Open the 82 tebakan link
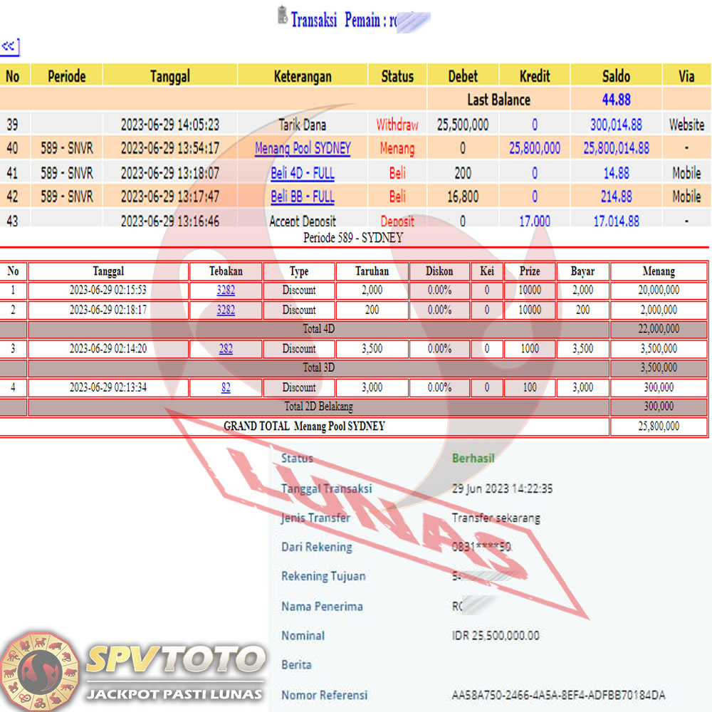This screenshot has width=712, height=712. pos(226,388)
